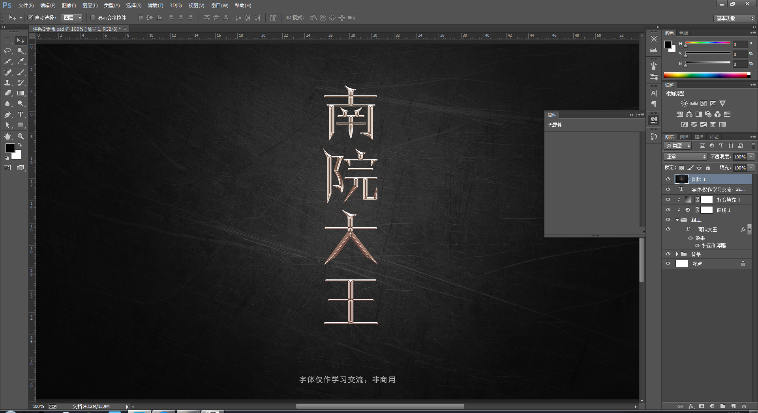Delete layer with trash icon
The height and width of the screenshot is (413, 758).
point(744,406)
